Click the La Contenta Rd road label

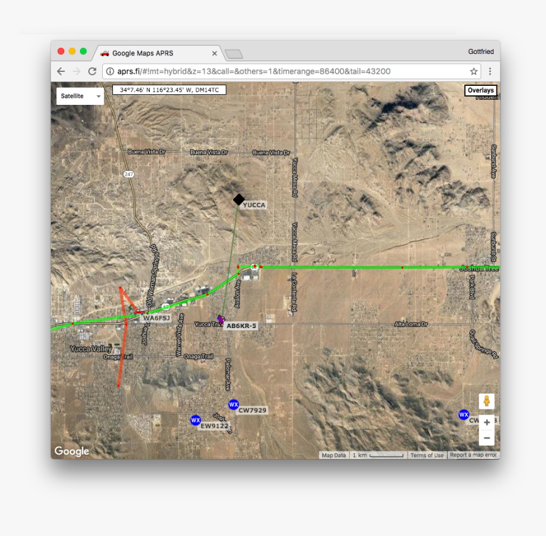[295, 292]
